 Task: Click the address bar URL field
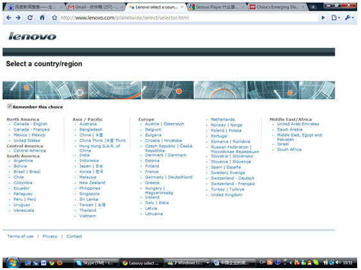click(188, 18)
